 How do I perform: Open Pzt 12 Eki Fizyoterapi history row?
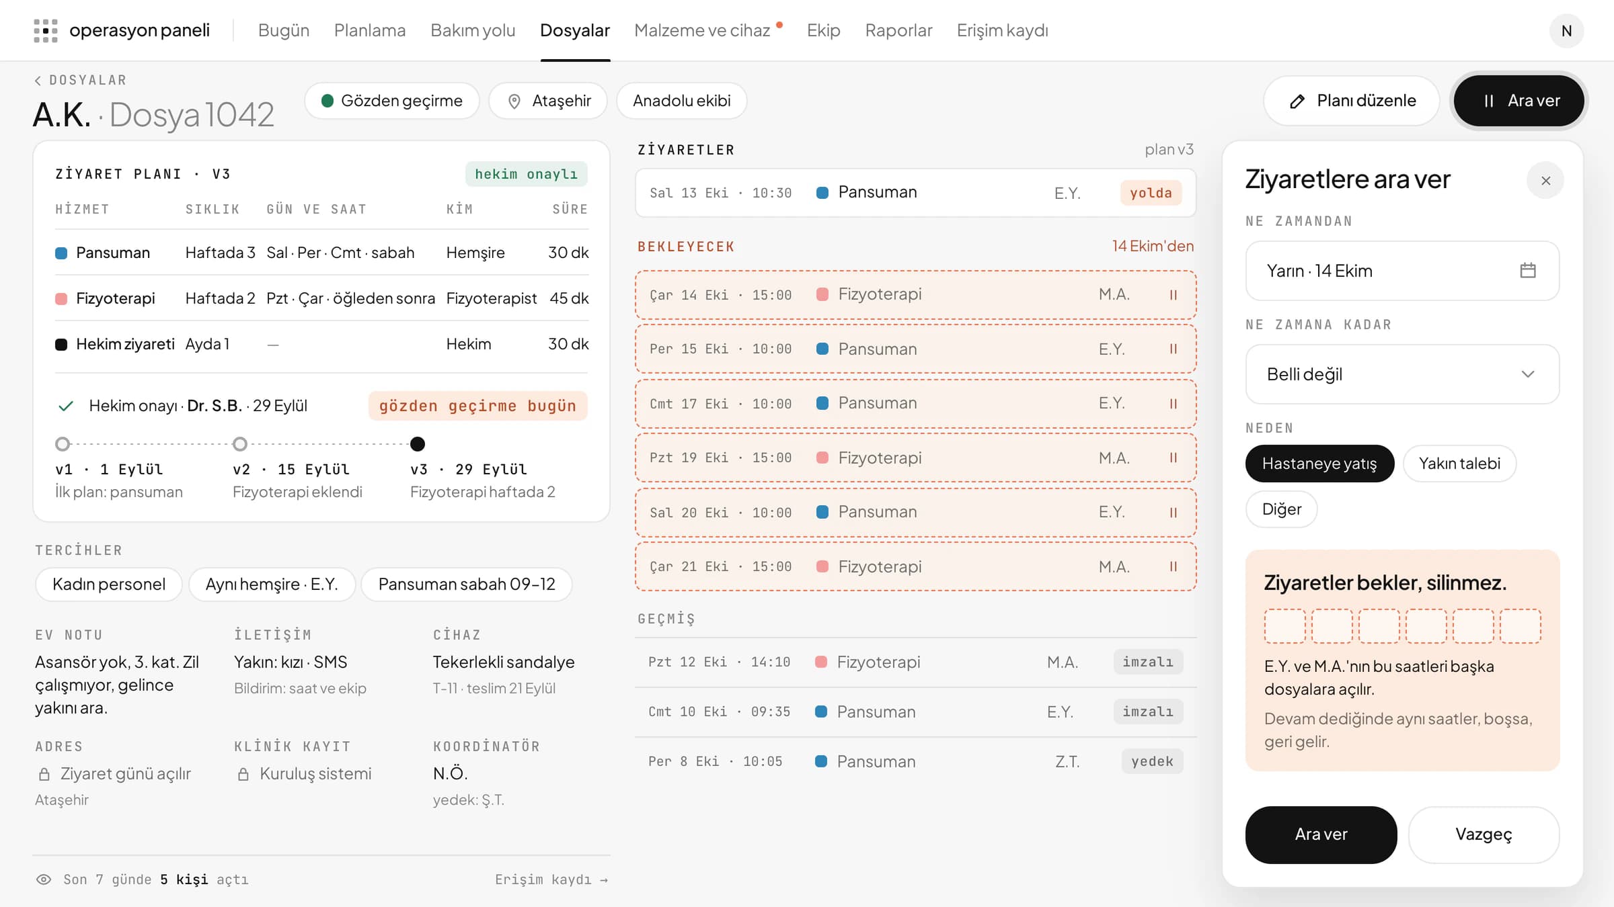point(915,662)
